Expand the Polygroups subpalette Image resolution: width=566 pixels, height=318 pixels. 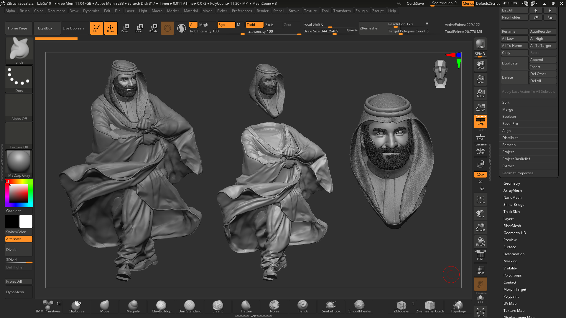pyautogui.click(x=512, y=275)
